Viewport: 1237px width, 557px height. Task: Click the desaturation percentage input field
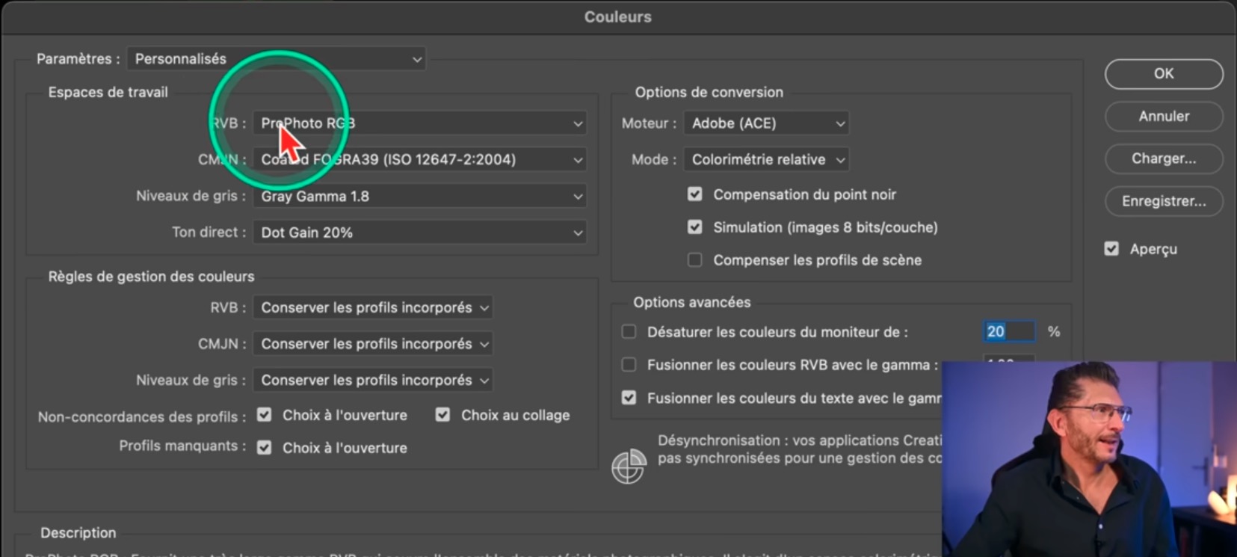coord(1008,332)
